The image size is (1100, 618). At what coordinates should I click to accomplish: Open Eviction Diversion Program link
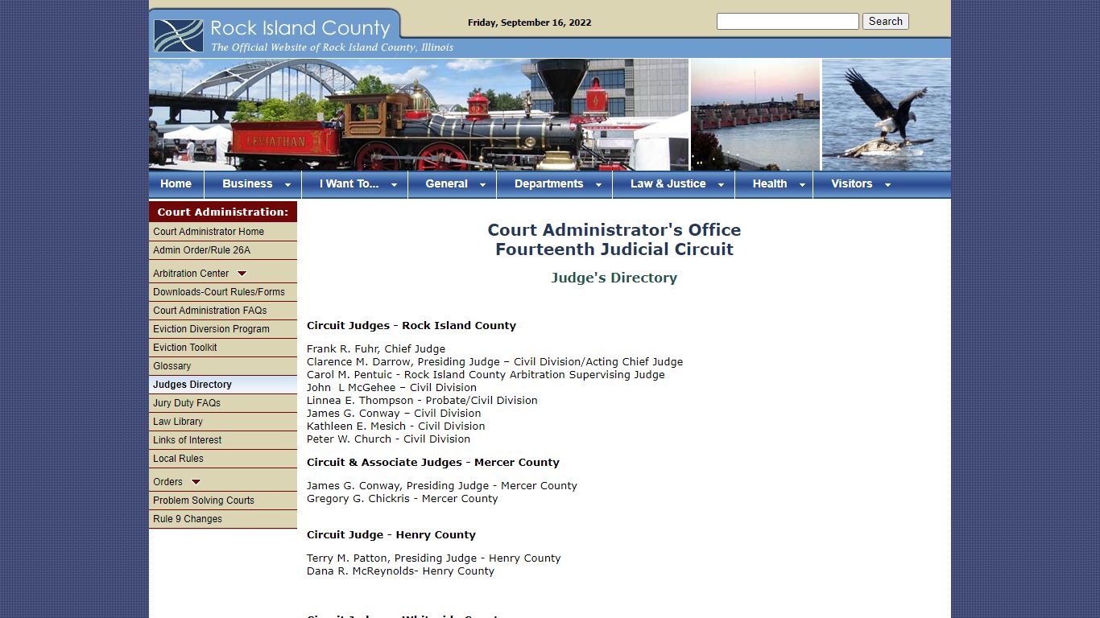tap(223, 329)
